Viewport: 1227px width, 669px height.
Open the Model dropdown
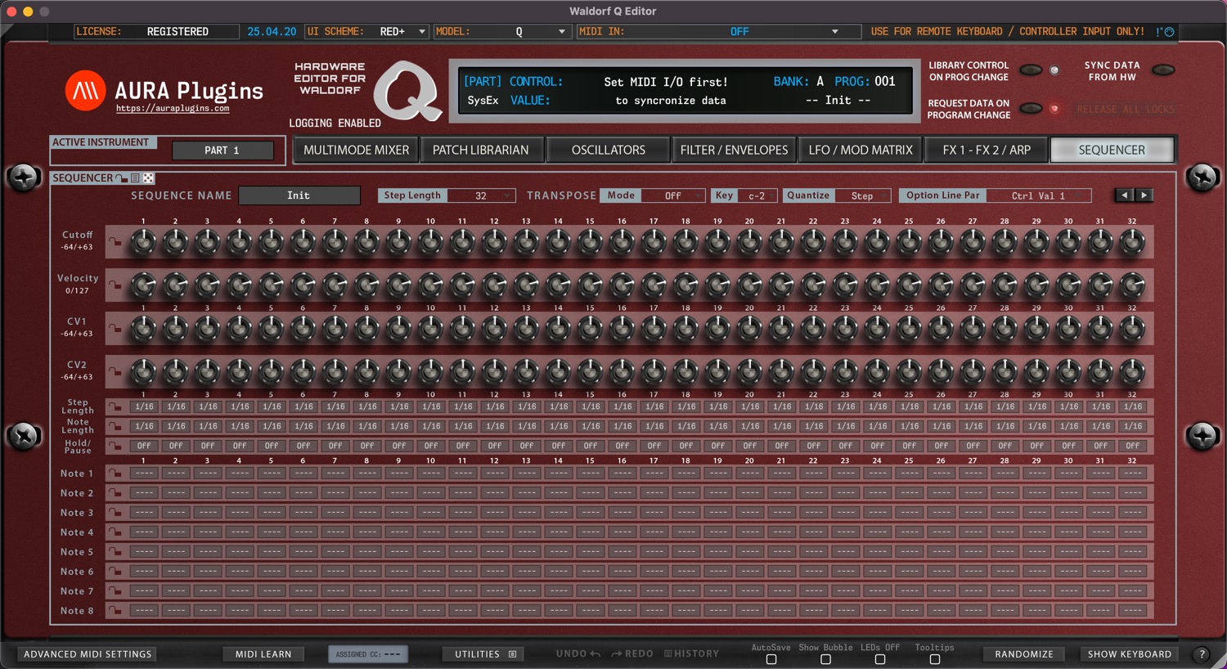(501, 32)
